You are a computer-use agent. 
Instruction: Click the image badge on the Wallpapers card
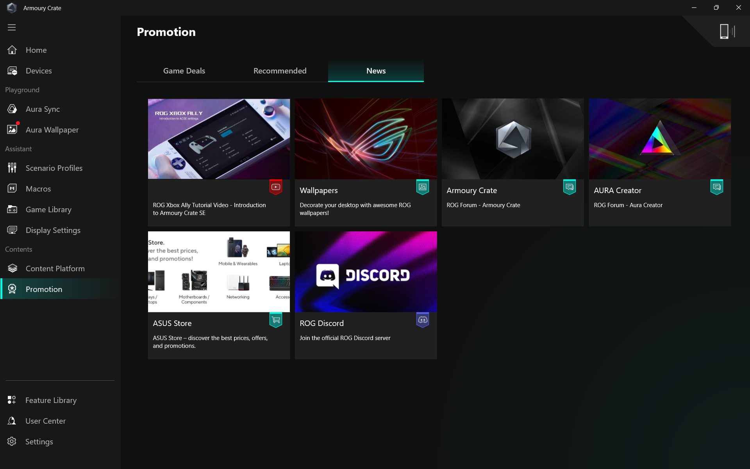[x=423, y=187]
